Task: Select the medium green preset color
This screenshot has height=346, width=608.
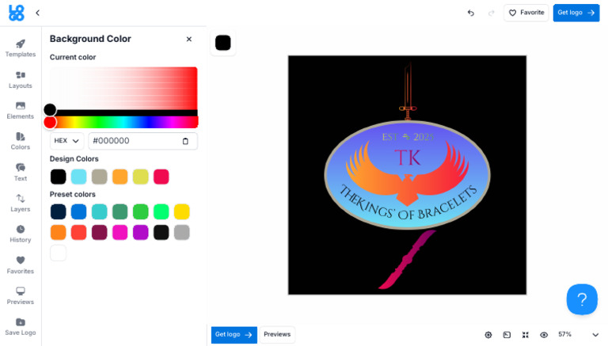Action: click(140, 211)
